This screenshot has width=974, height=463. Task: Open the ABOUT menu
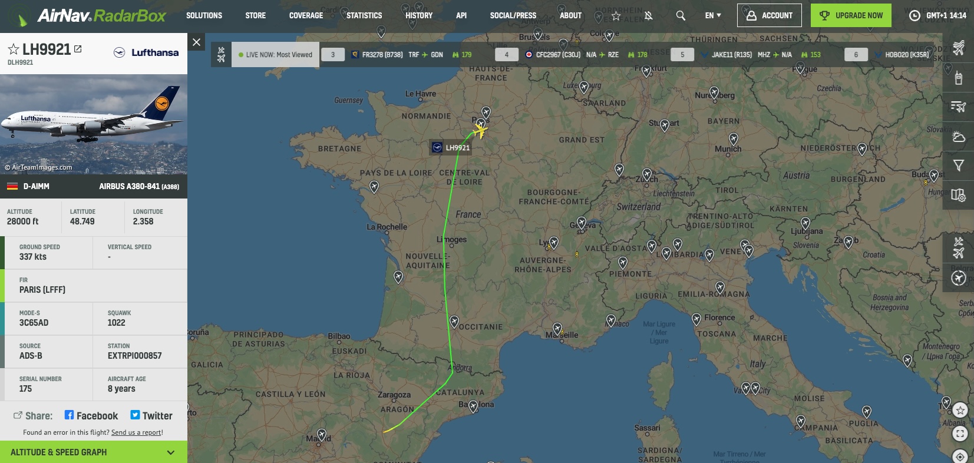coord(570,15)
